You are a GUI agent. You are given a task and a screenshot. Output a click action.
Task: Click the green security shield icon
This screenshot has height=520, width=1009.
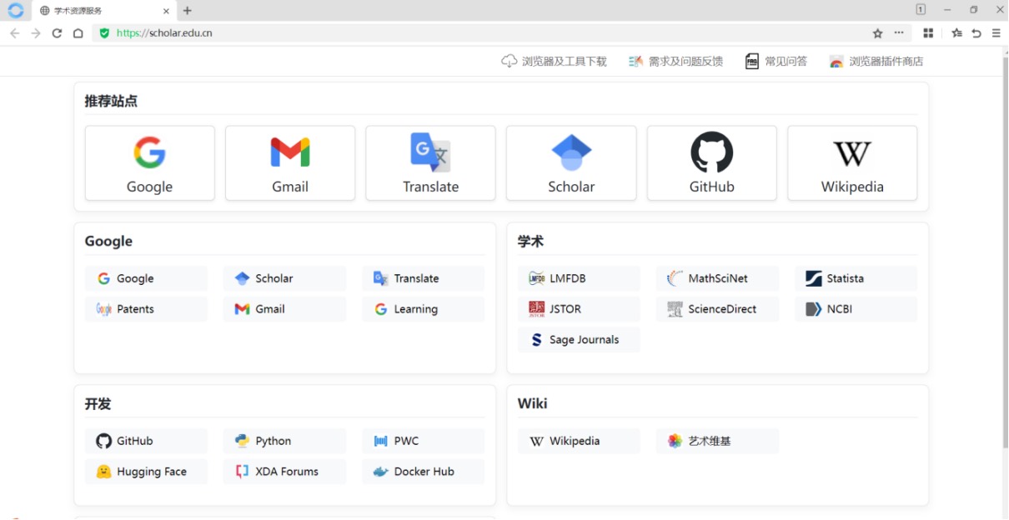coord(104,33)
